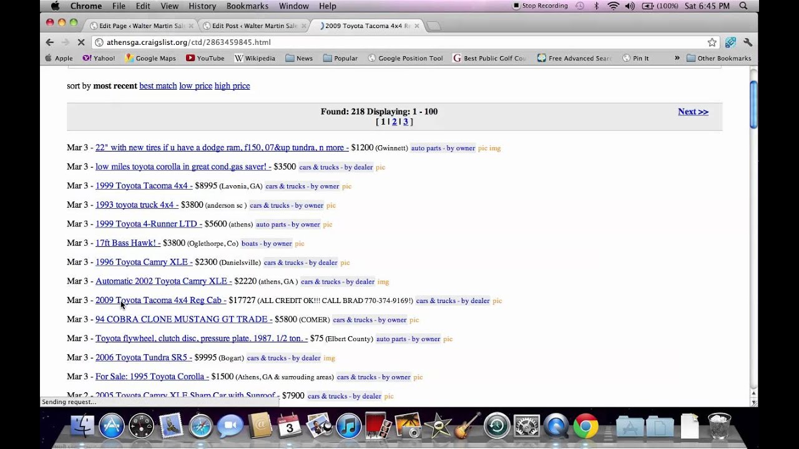
Task: Sort results by best match
Action: point(158,86)
